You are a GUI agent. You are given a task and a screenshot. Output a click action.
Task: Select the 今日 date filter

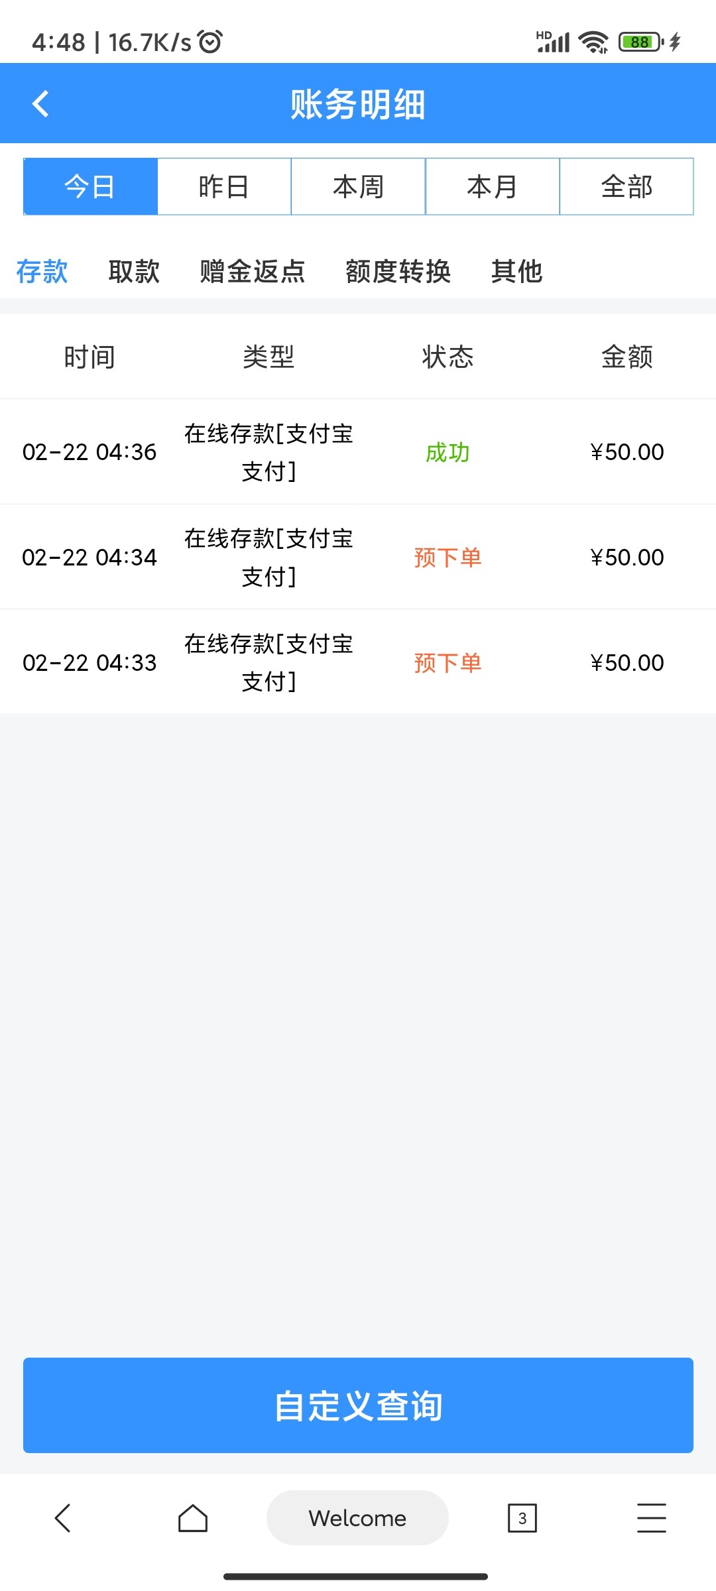click(x=91, y=186)
